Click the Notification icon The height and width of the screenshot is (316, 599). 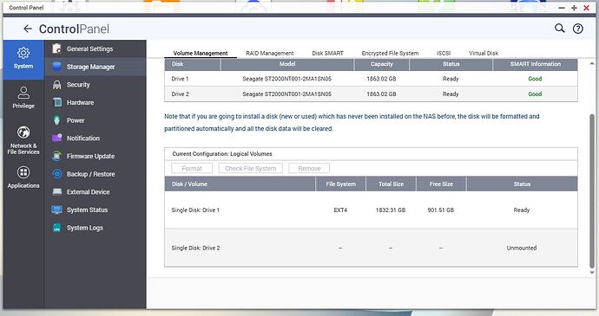(x=57, y=138)
